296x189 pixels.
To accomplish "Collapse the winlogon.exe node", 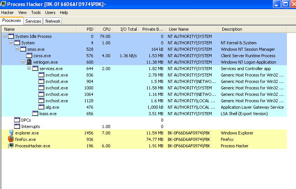I will [x=23, y=62].
